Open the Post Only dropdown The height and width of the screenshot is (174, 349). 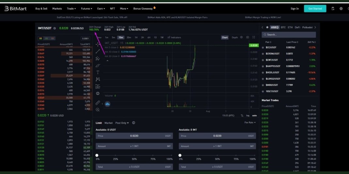122,123
